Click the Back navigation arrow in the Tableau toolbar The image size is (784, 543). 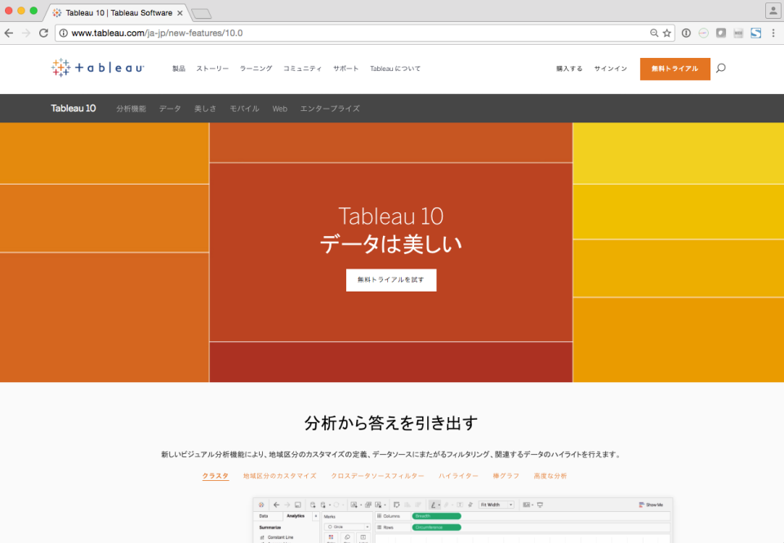pos(276,504)
